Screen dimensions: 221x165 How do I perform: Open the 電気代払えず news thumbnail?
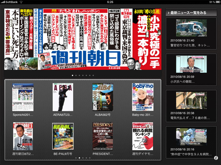pos(191,101)
